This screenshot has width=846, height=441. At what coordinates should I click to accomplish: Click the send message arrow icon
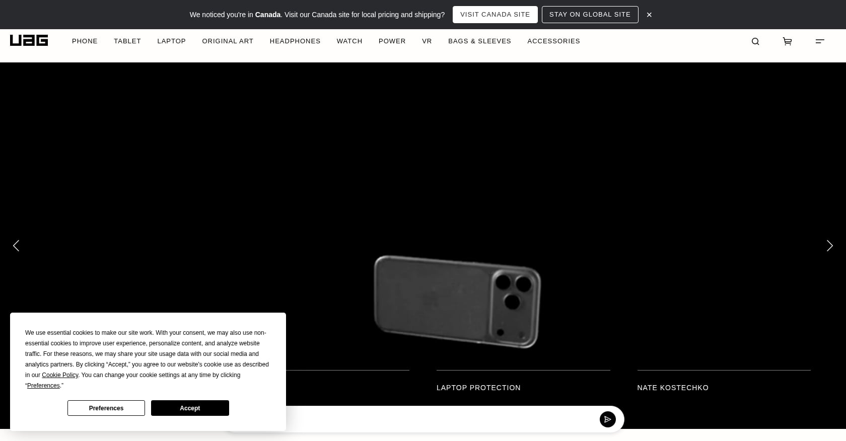click(608, 419)
